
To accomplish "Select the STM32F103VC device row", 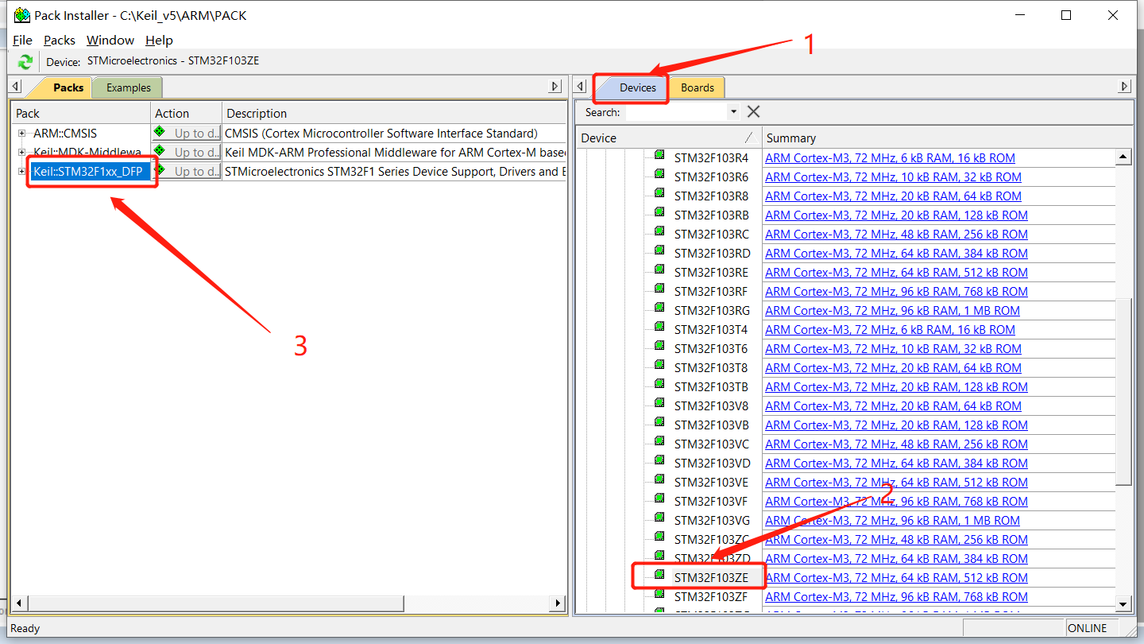I will point(711,444).
